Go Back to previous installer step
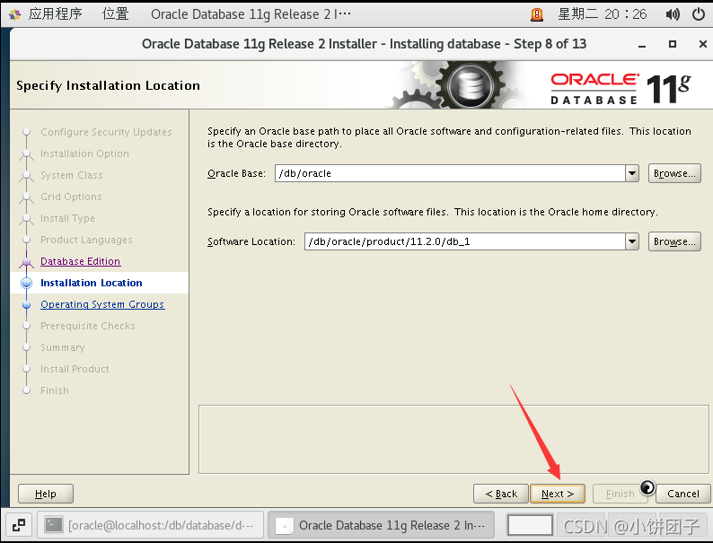 point(501,494)
